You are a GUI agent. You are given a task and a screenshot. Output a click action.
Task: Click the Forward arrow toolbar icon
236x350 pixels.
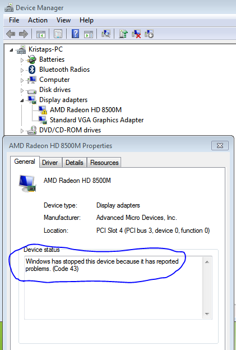click(x=24, y=34)
